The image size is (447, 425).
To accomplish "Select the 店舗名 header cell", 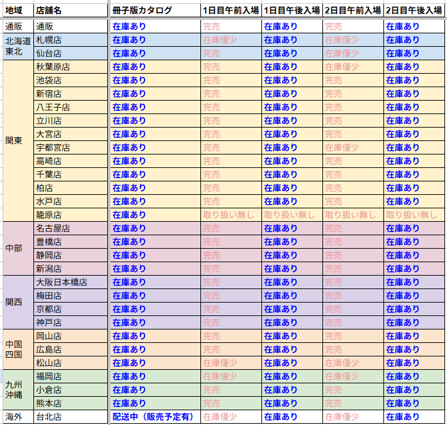I will coord(71,11).
